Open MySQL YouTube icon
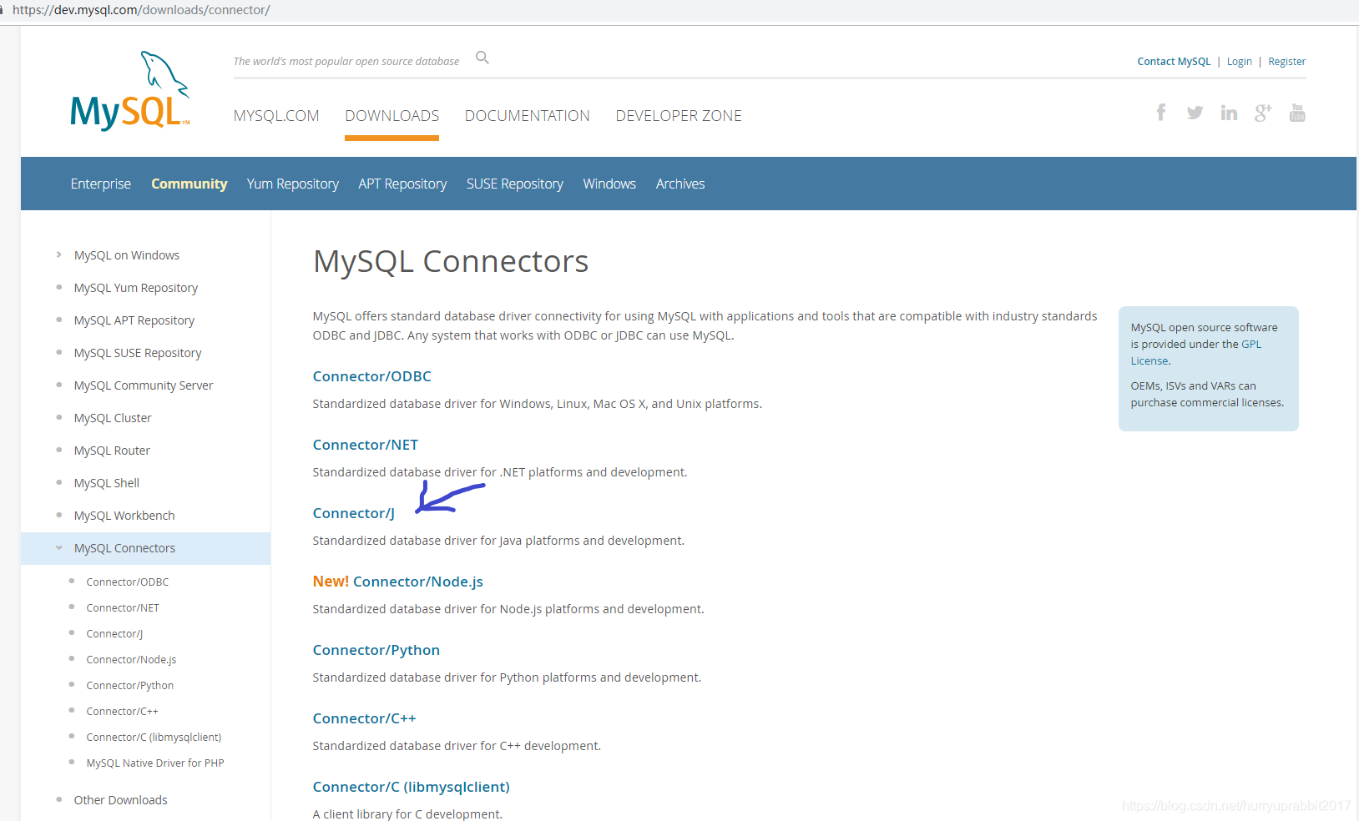Image resolution: width=1359 pixels, height=821 pixels. click(x=1297, y=113)
